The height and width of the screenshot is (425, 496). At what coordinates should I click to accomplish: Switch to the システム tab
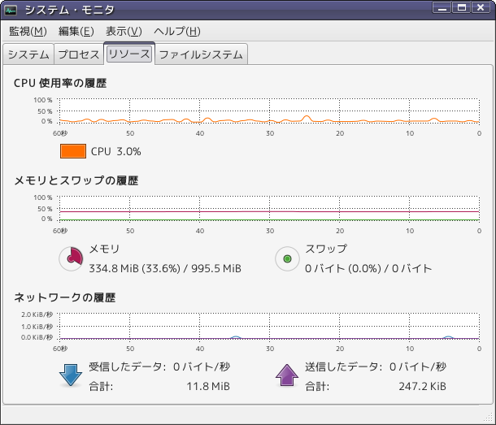[x=28, y=54]
